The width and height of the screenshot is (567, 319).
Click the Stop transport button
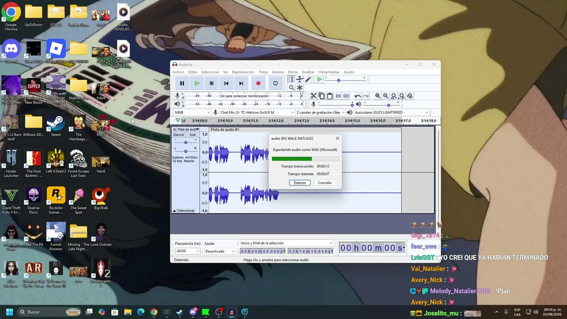[x=212, y=83]
